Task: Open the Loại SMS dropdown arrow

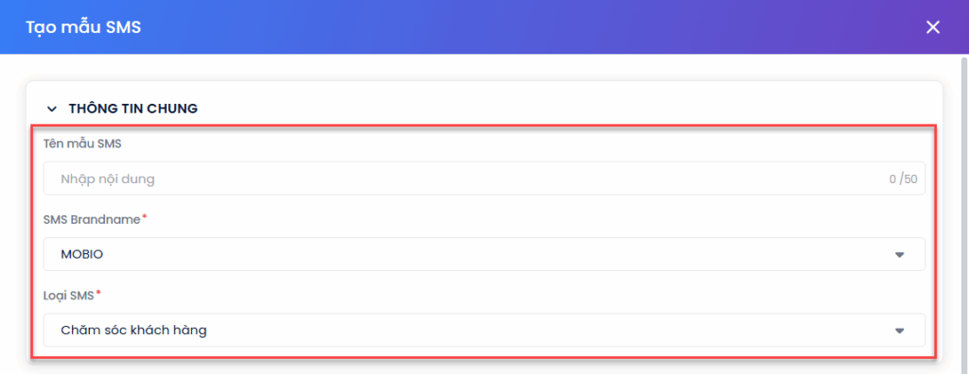Action: (900, 331)
